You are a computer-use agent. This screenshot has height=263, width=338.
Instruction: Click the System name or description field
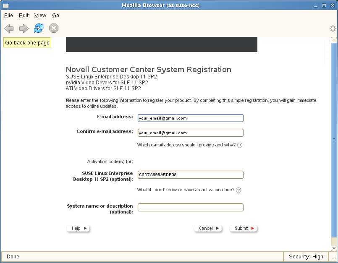pos(191,208)
